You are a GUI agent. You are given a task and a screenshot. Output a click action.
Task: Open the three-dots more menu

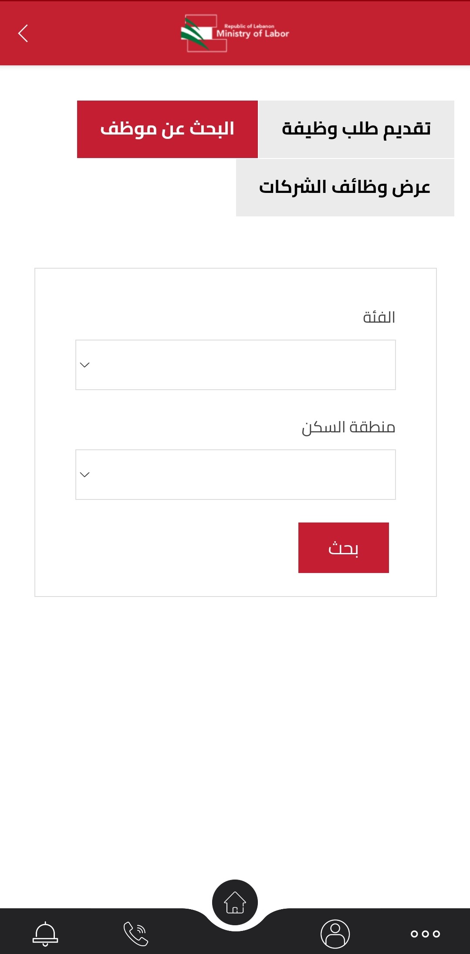tap(425, 934)
